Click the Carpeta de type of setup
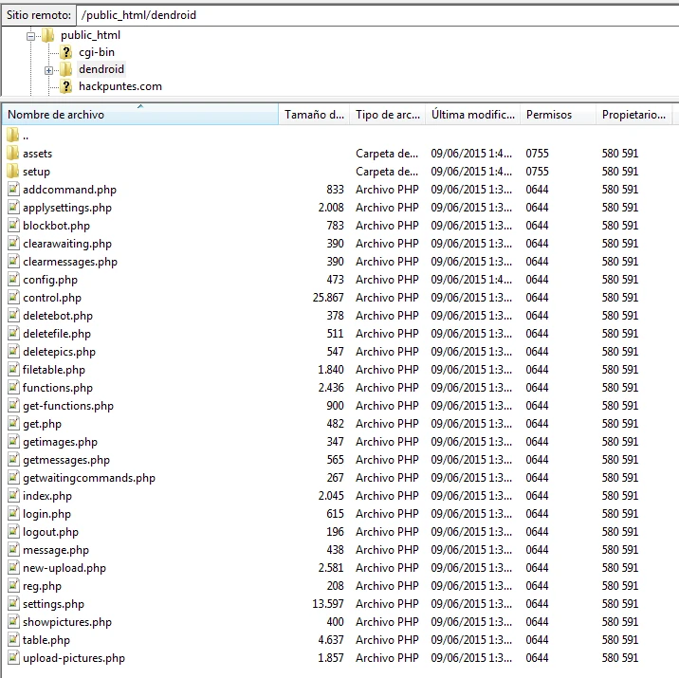The image size is (679, 678). tap(387, 172)
